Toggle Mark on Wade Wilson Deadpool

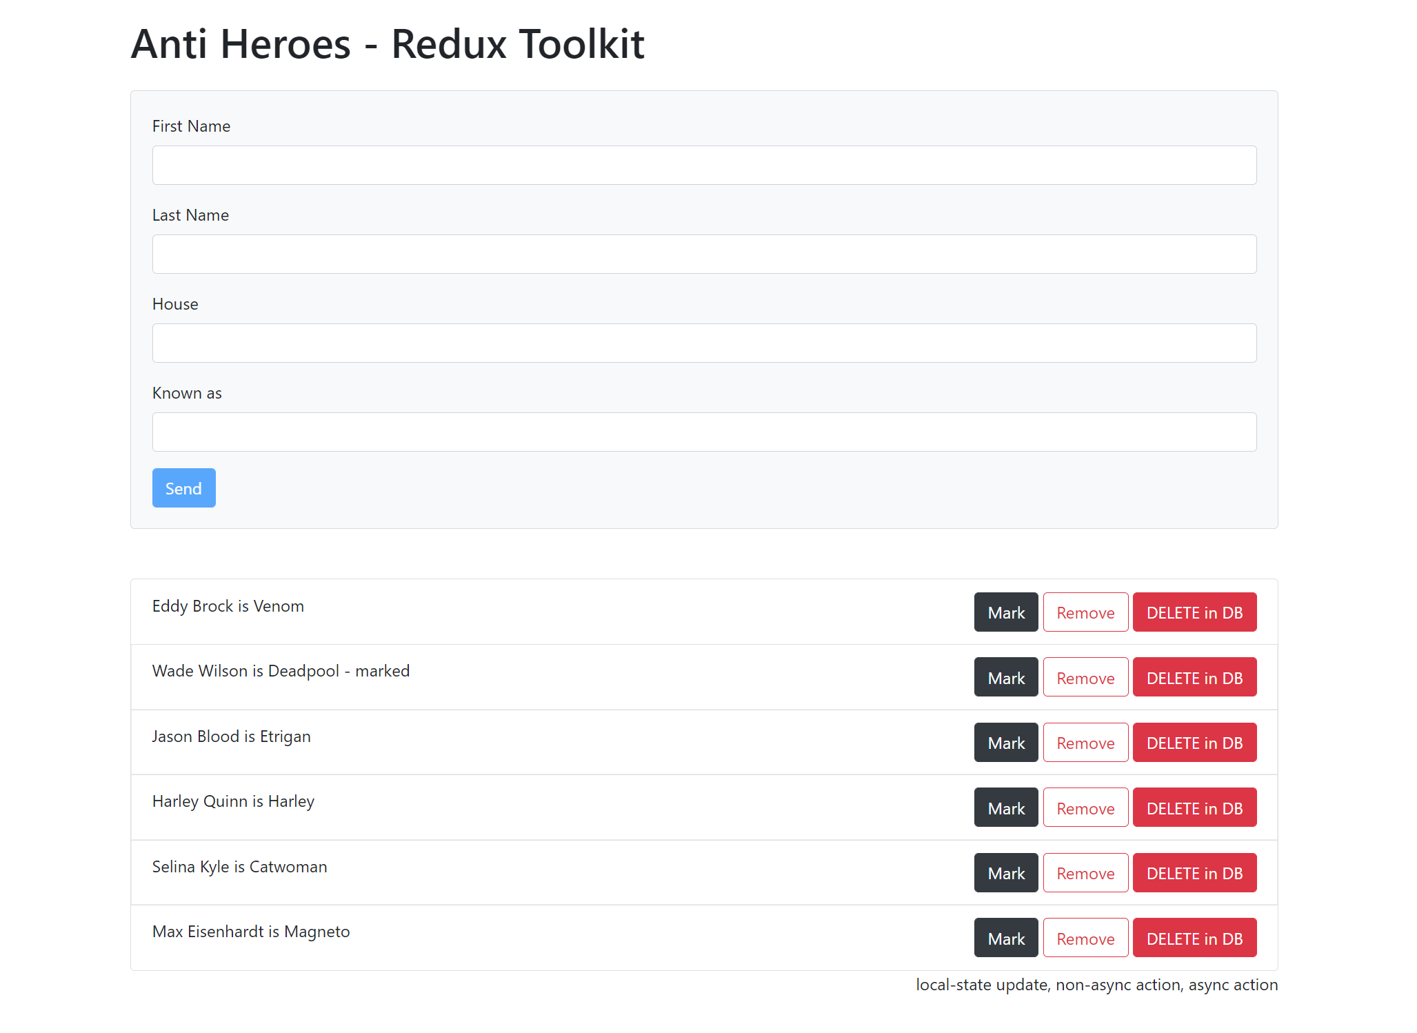tap(1005, 677)
